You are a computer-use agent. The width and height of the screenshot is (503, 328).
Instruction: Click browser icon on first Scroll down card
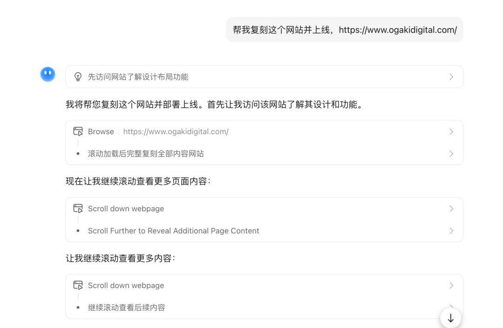[x=79, y=208]
